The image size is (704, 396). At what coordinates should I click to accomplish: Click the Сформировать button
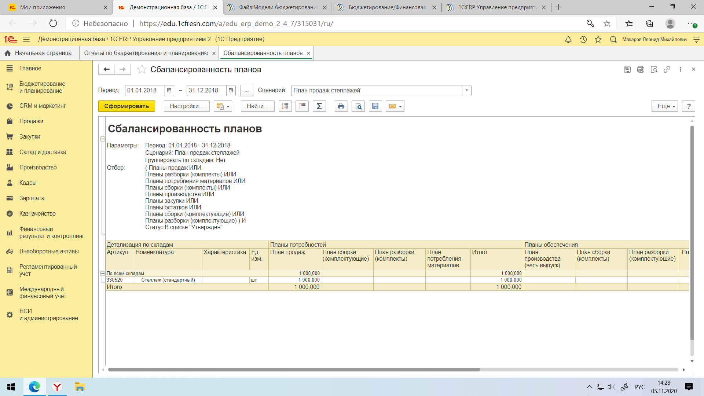pyautogui.click(x=126, y=106)
